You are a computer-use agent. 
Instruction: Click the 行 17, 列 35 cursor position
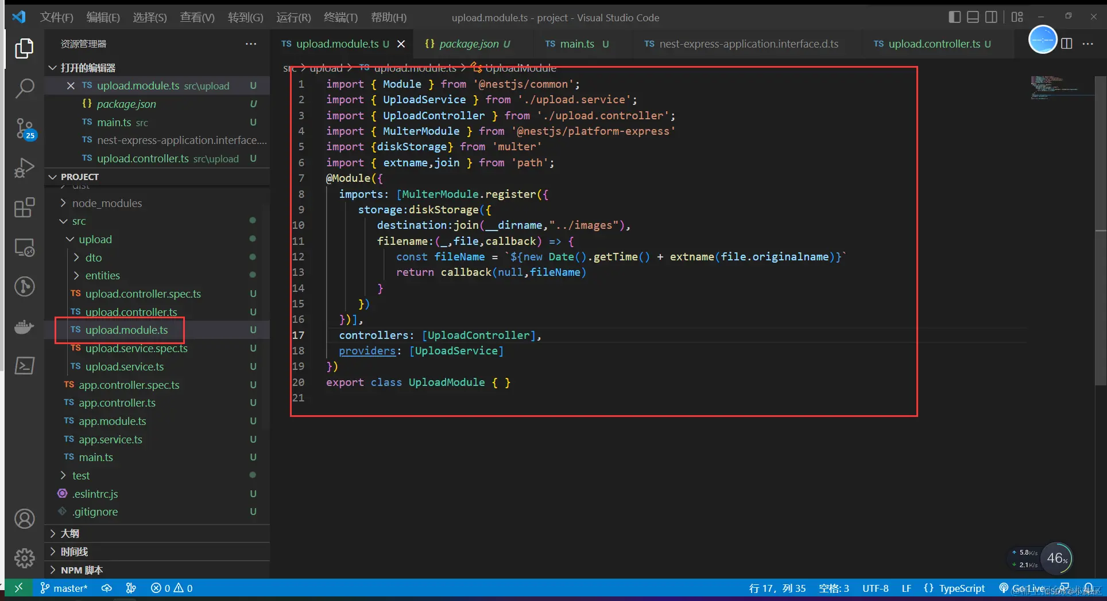pos(777,588)
